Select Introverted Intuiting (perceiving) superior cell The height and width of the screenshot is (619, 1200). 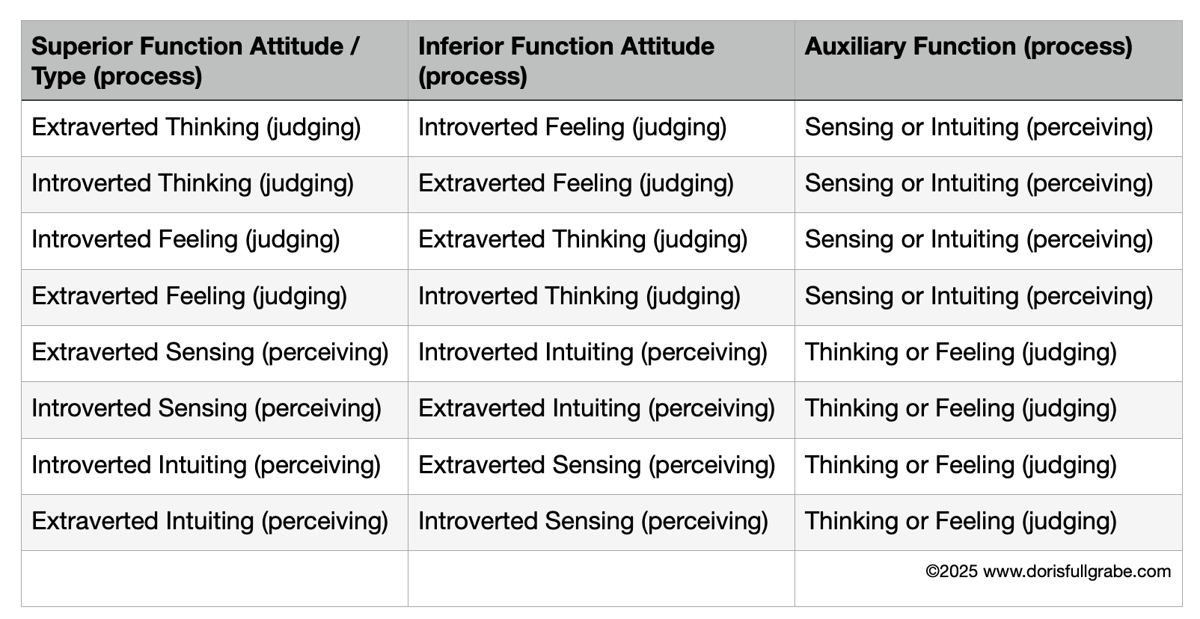coord(214,466)
